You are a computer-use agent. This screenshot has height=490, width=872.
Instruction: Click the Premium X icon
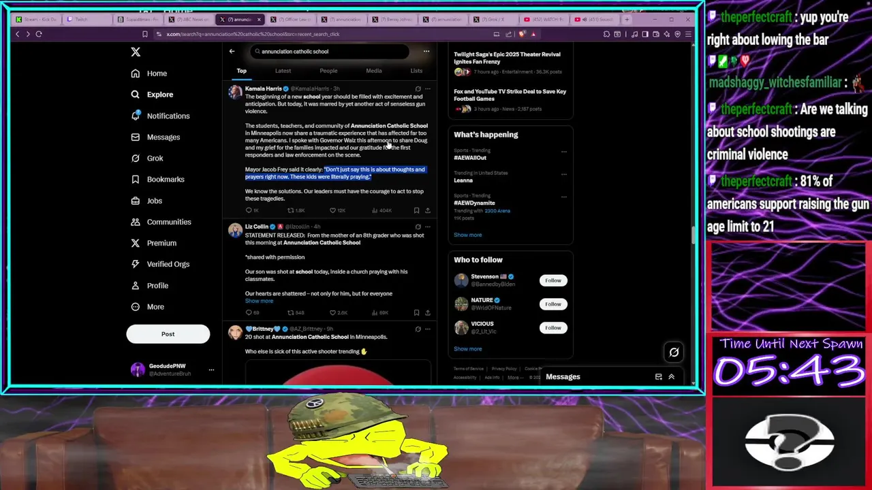[x=136, y=243]
